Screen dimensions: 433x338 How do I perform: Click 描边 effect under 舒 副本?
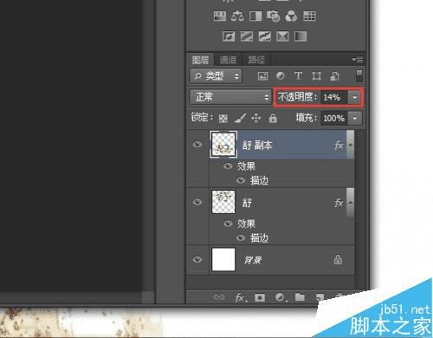(259, 180)
